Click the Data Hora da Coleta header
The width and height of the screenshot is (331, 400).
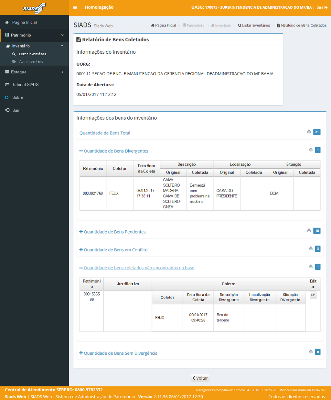[146, 169]
